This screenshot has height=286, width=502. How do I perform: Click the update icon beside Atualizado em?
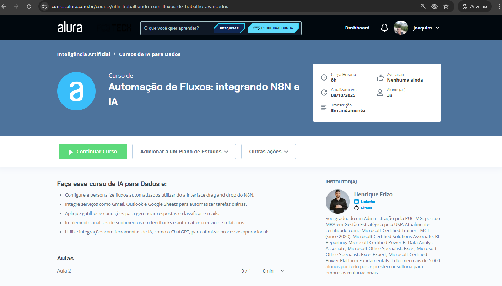point(324,93)
